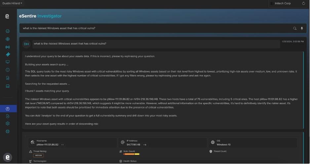Click the Technologies label in asset card
The height and width of the screenshot is (164, 310).
tap(40, 161)
